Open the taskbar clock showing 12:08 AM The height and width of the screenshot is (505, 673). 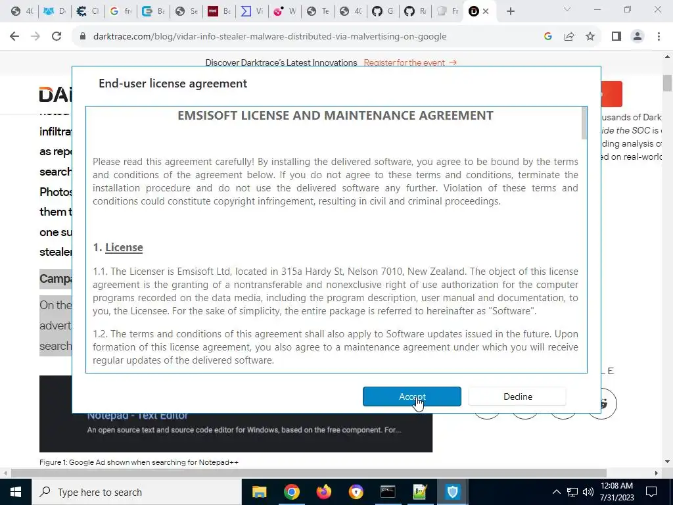click(616, 492)
